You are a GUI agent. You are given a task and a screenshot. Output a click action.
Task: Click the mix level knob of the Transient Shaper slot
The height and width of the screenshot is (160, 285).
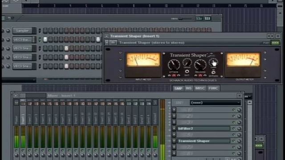click(239, 141)
